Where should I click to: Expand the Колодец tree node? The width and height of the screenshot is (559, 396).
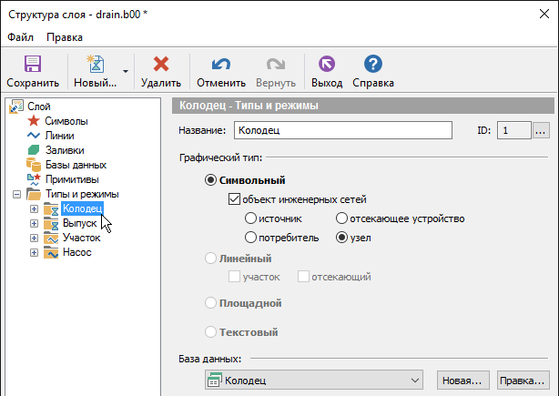click(34, 208)
